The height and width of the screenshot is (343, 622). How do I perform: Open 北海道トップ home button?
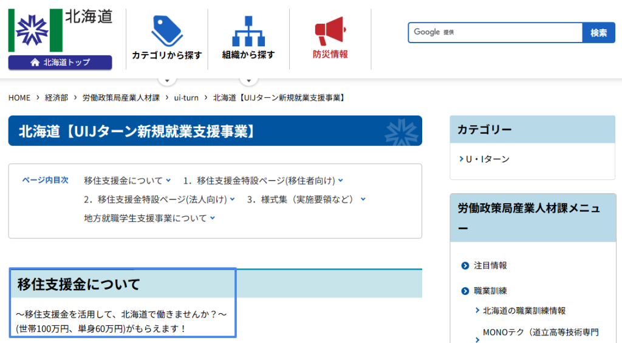click(60, 62)
